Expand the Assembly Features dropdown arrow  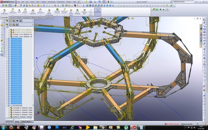click(57, 15)
